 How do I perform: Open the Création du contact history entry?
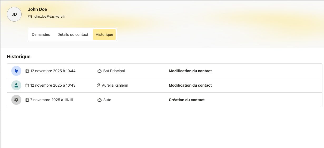pos(186,100)
